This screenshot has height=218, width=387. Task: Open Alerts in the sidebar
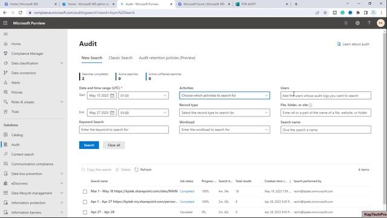(x=16, y=82)
